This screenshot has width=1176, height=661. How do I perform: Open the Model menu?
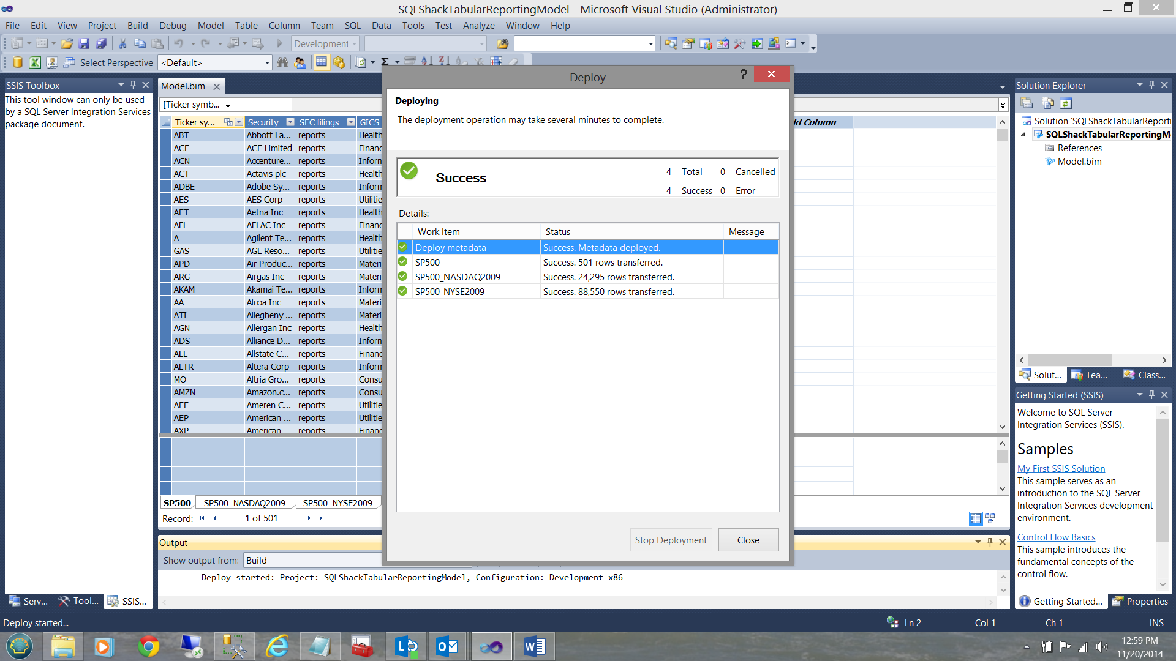210,25
